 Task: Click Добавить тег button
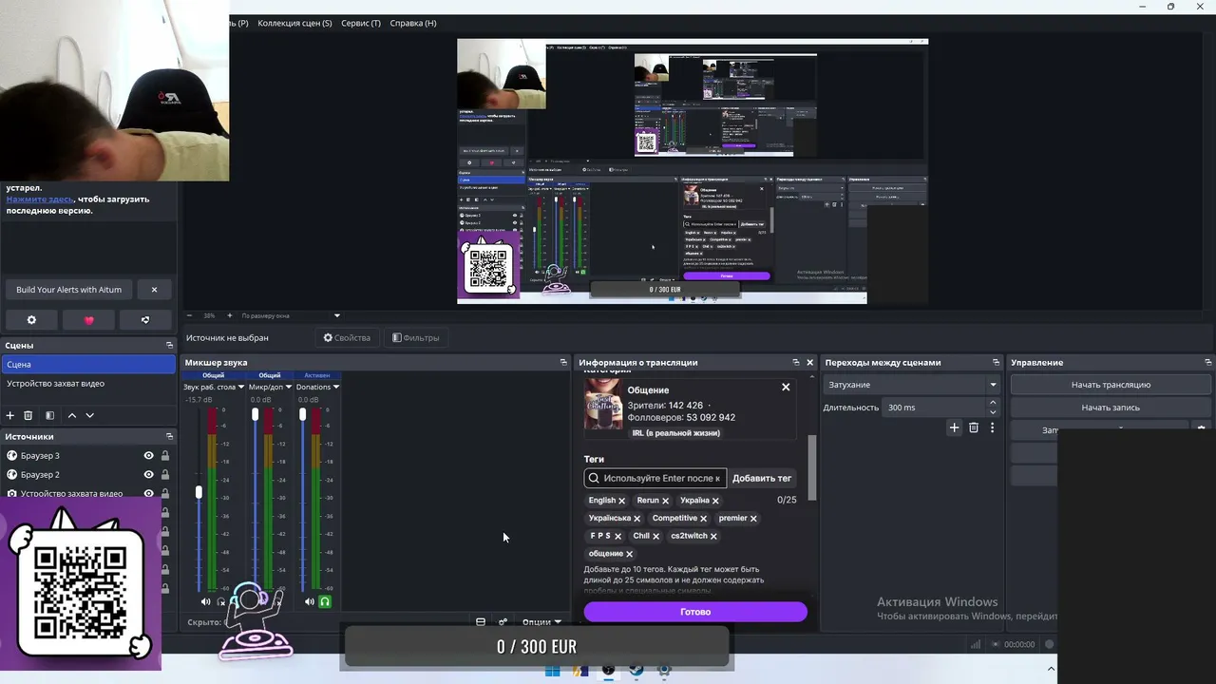coord(762,479)
